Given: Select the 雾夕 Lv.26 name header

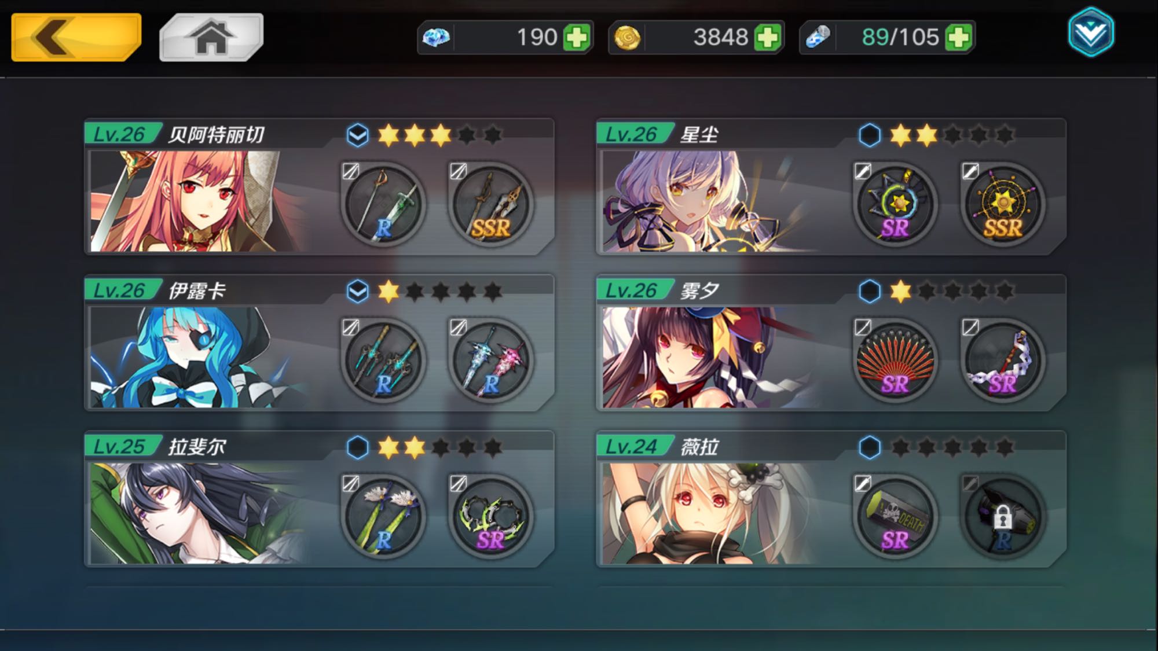Looking at the screenshot, I should [660, 290].
